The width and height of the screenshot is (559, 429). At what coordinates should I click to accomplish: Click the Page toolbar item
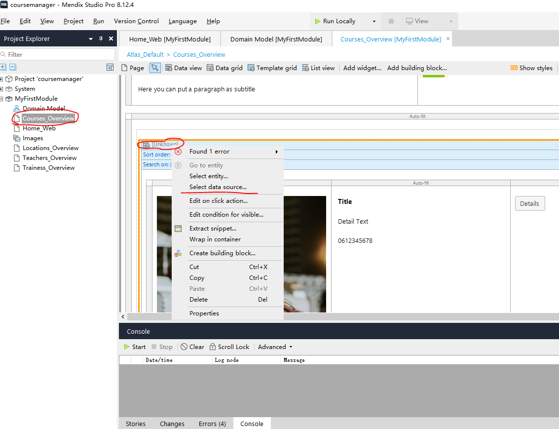tap(133, 68)
